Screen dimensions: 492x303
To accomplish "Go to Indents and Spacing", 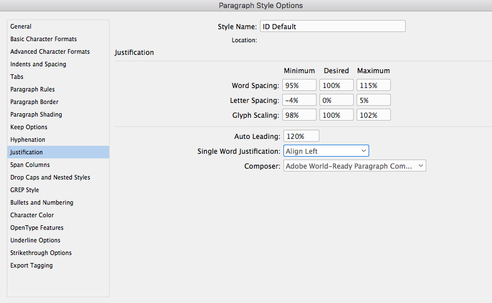I will click(58, 64).
